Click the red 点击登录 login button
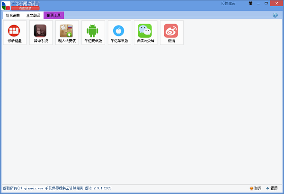Screen dimensions: 284x194 pos(25,8)
